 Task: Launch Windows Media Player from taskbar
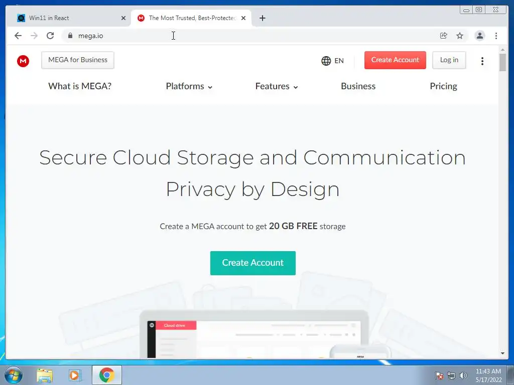pyautogui.click(x=75, y=375)
